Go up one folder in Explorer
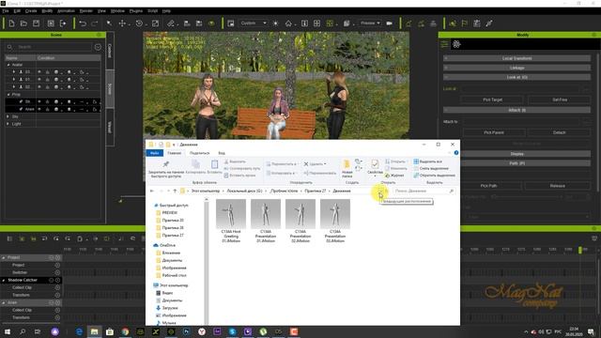 (175, 191)
